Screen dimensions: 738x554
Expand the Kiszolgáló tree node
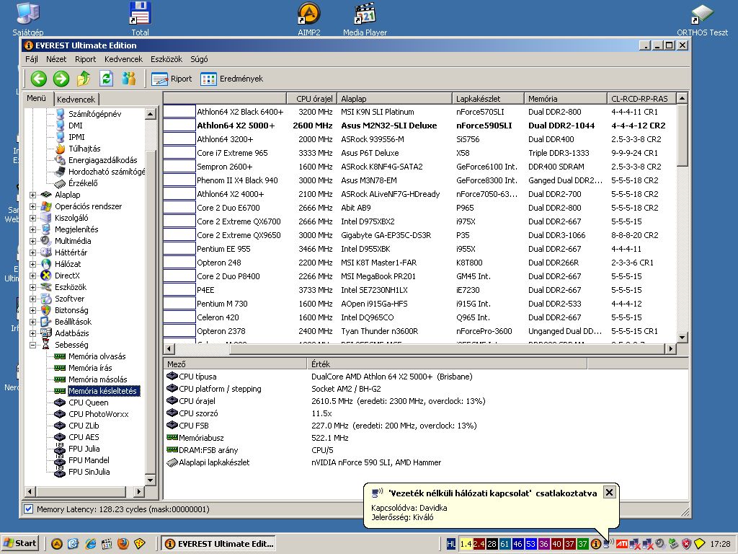point(32,218)
